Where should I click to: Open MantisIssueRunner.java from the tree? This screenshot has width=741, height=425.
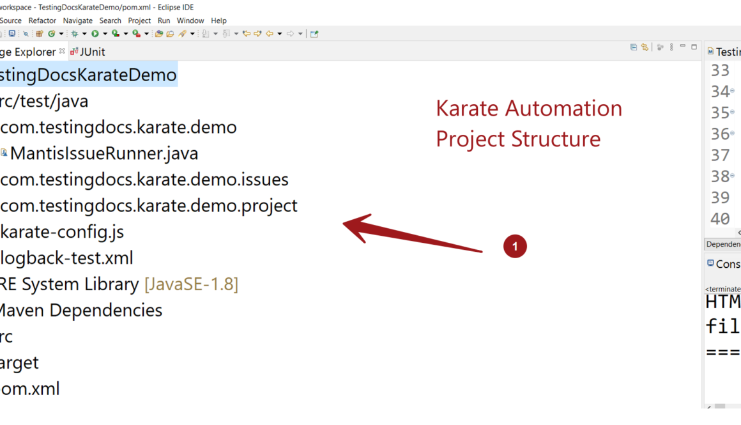pos(99,153)
